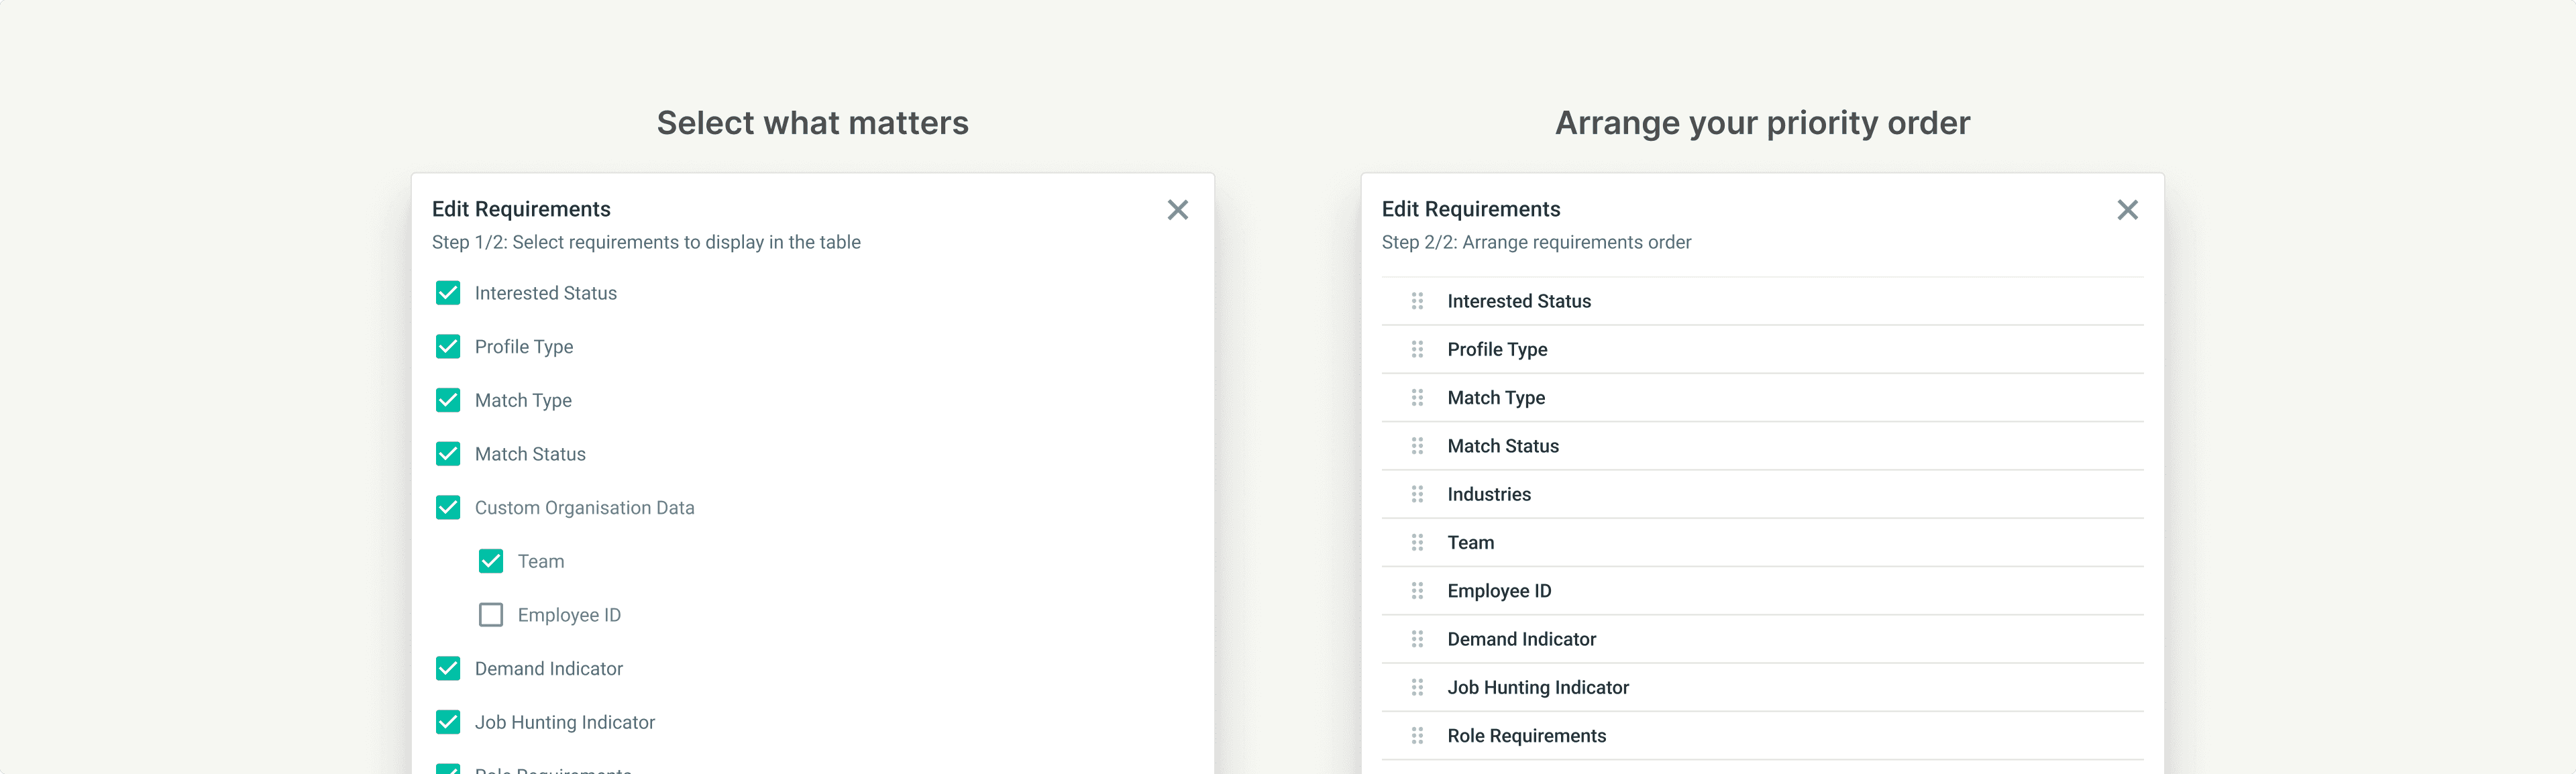Uncheck Job Hunting Indicator in step one
This screenshot has height=774, width=2576.
[x=448, y=722]
